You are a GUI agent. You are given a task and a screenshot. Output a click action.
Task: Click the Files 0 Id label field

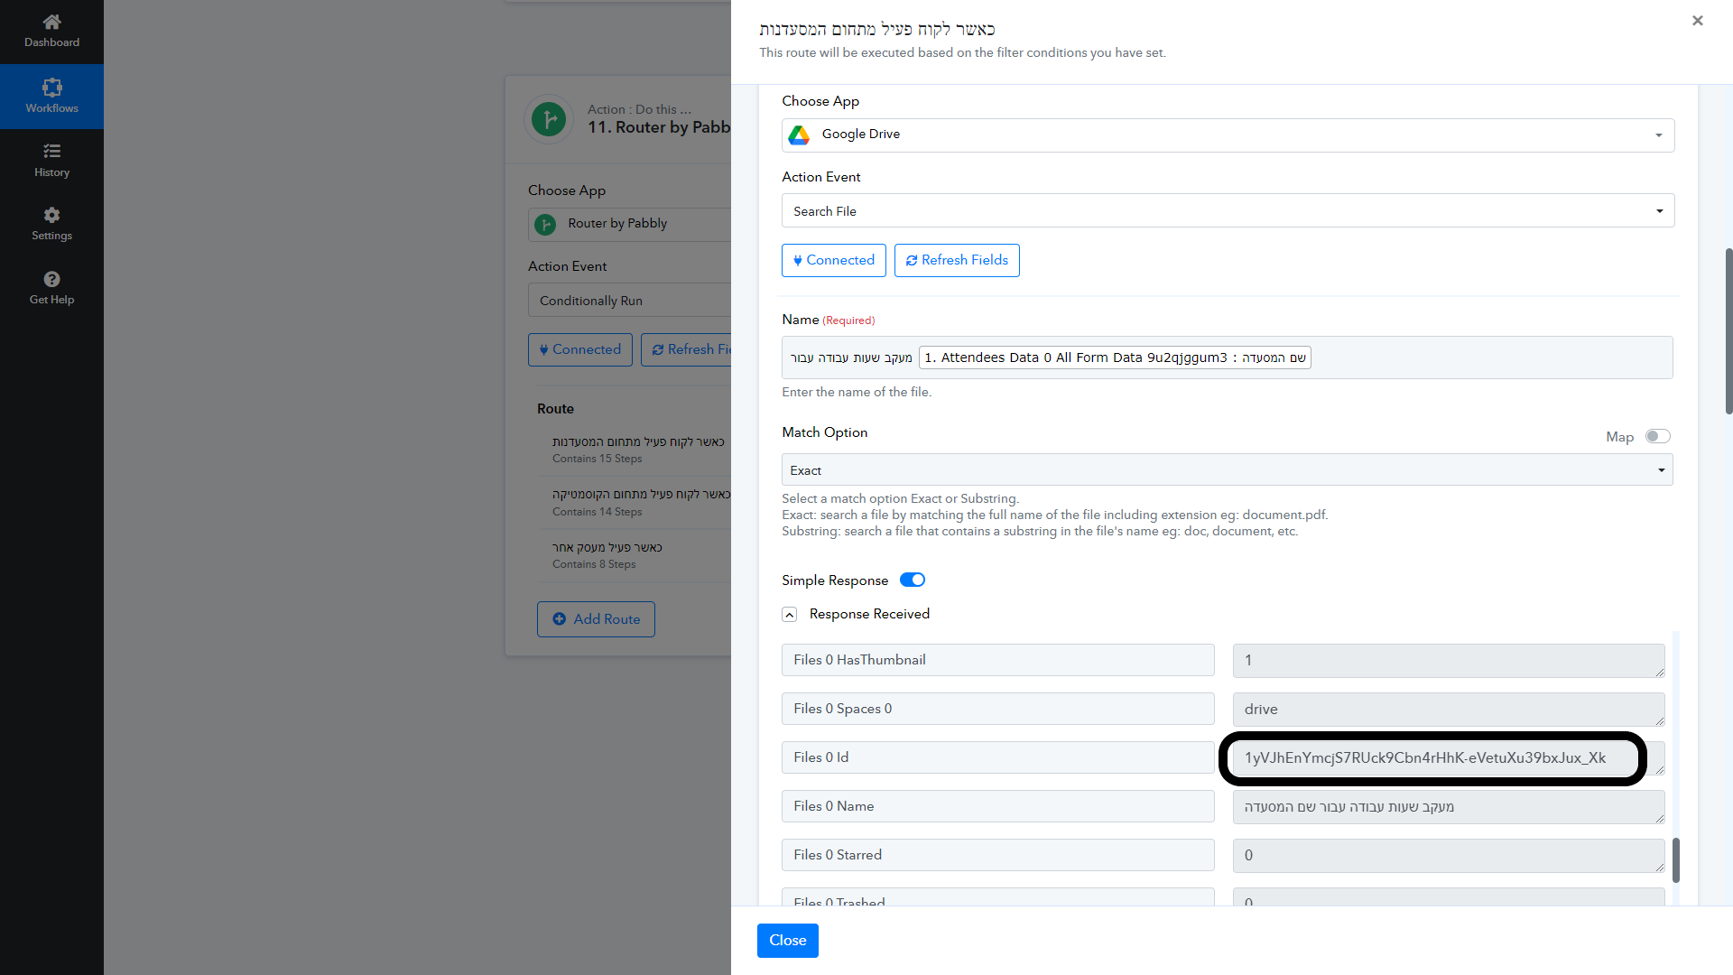point(998,757)
